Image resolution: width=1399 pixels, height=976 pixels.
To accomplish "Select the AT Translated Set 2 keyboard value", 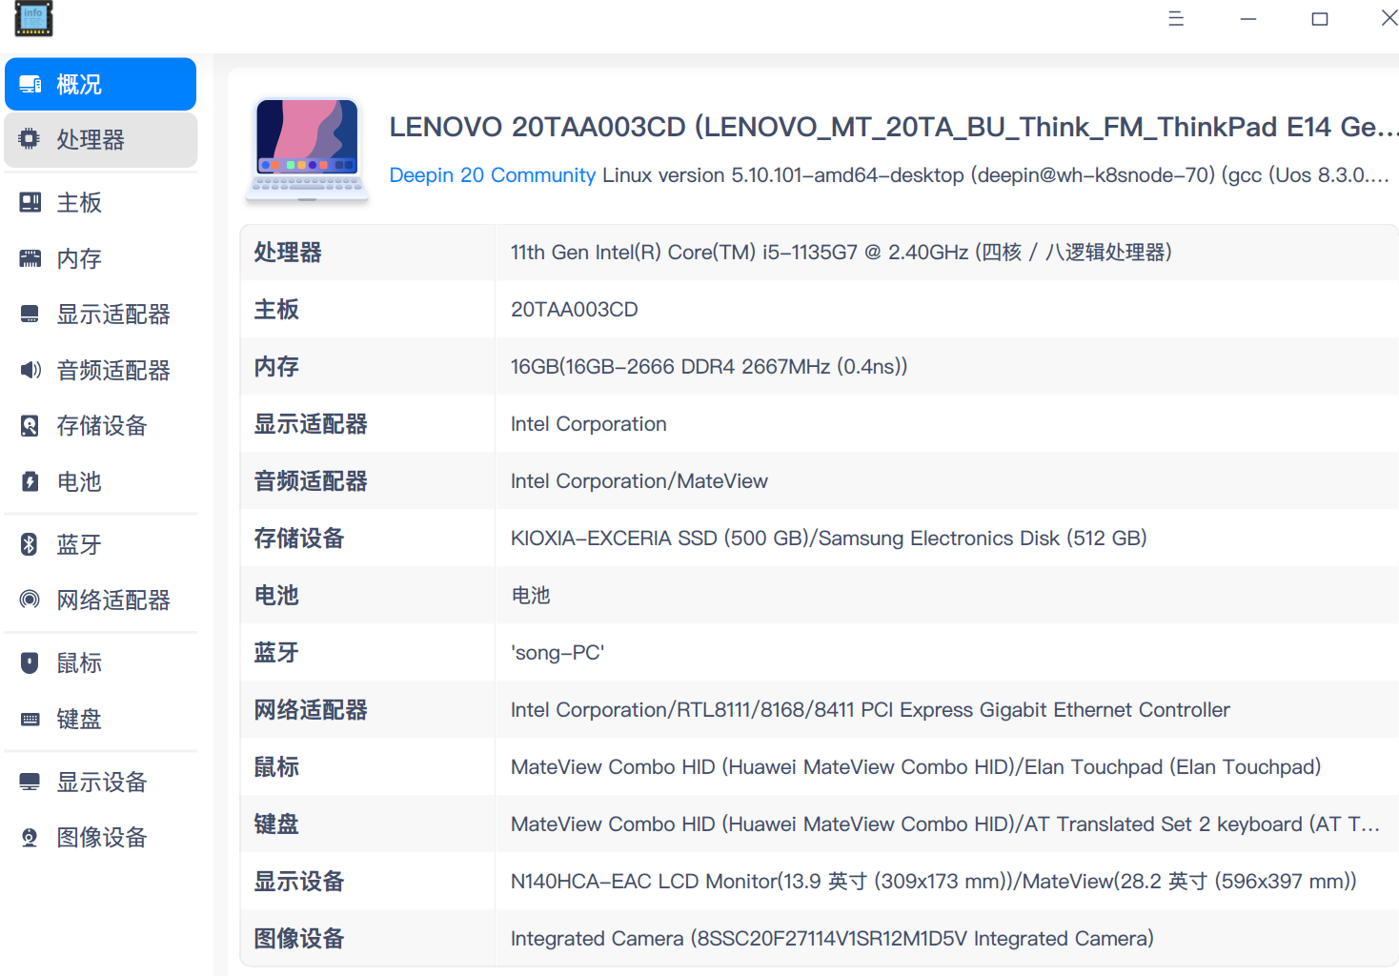I will tap(945, 824).
